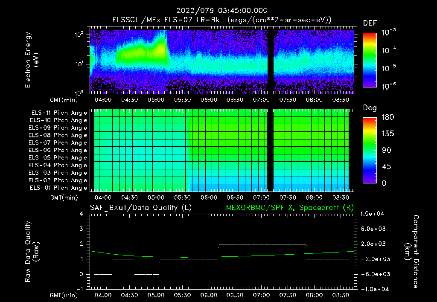Select the "ELS-03 Pitch Angle" row label
This screenshot has height=302, width=437.
58,173
